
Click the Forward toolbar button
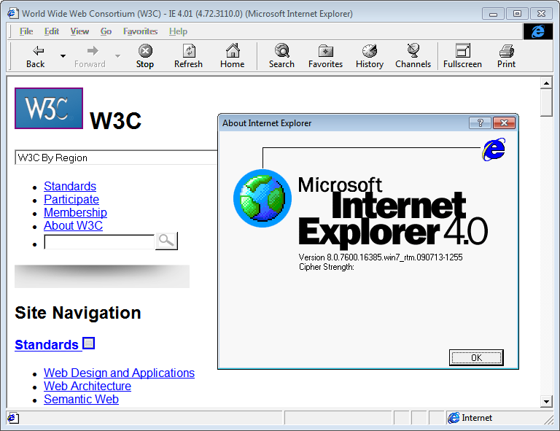90,56
